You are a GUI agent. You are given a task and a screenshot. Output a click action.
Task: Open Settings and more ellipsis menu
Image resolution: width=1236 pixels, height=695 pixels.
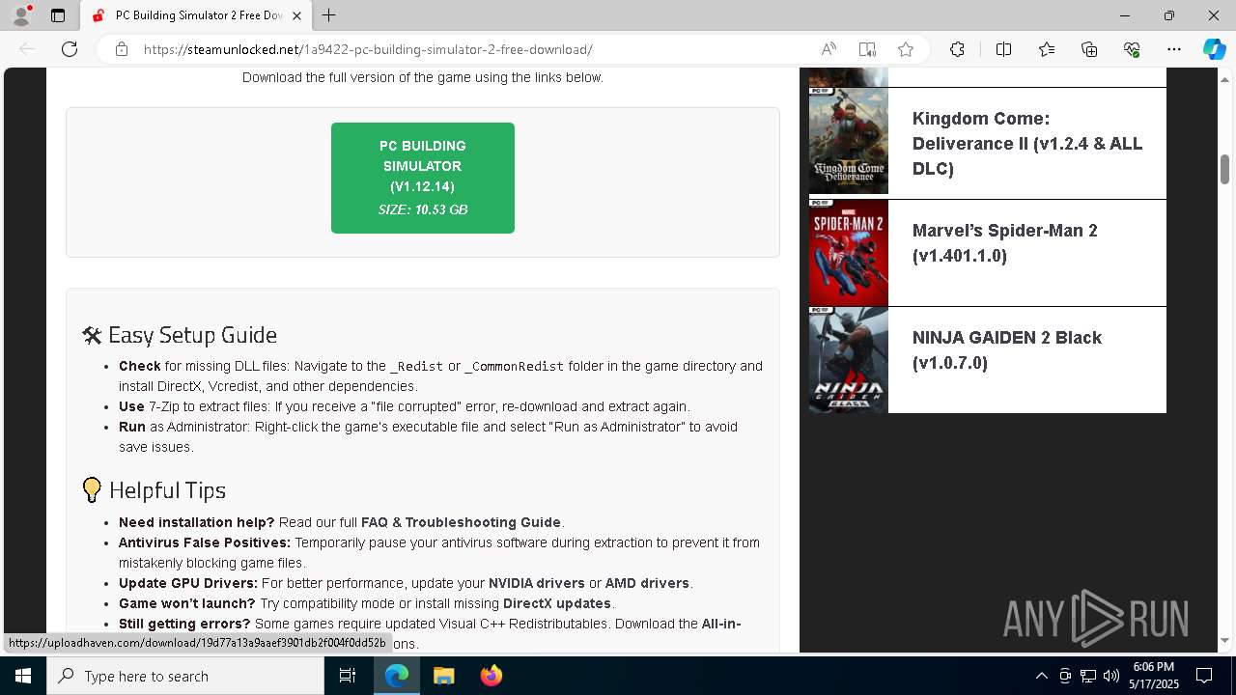(1174, 49)
